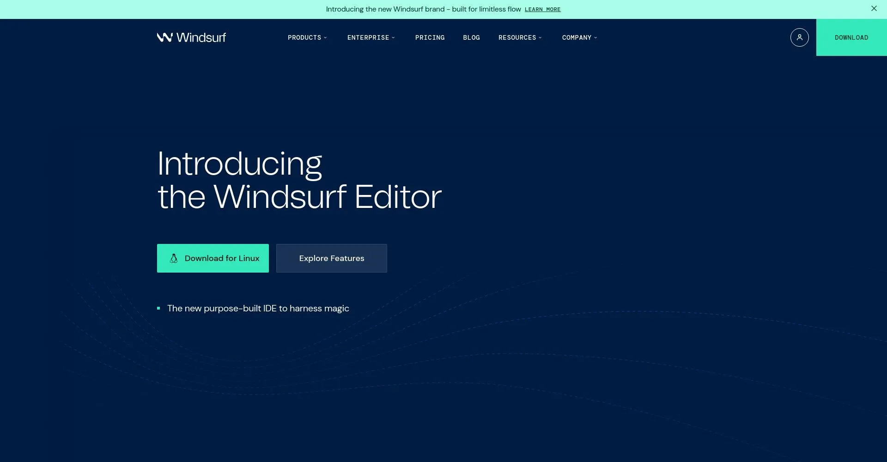Click the Windsurf wave logo icon
The height and width of the screenshot is (462, 887).
pos(164,37)
